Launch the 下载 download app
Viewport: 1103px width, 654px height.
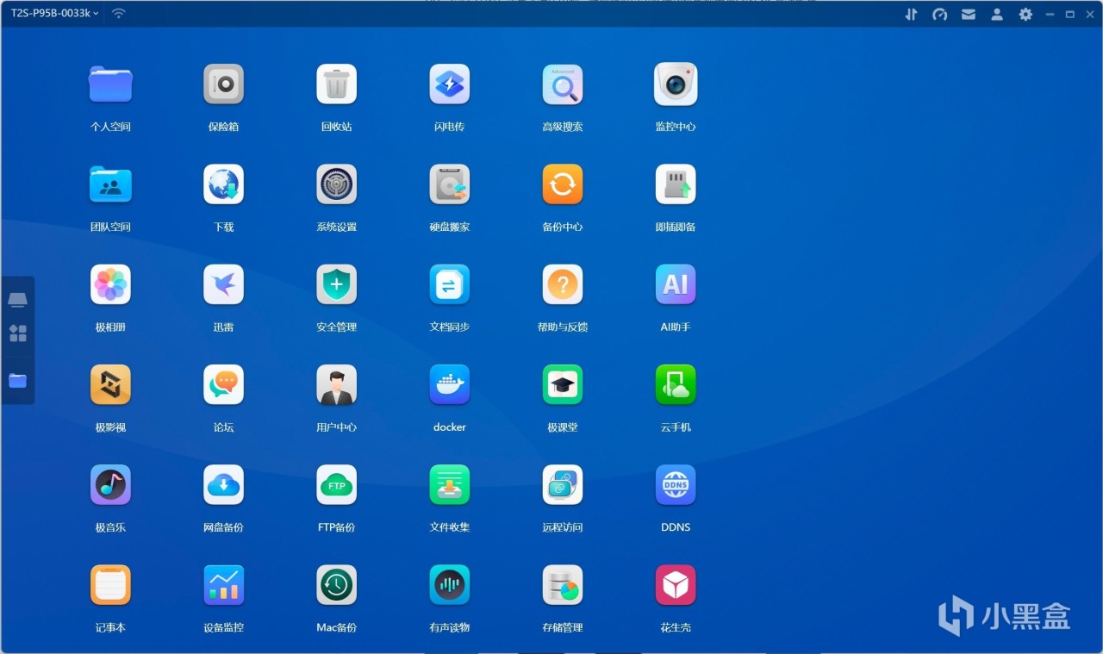[x=223, y=184]
